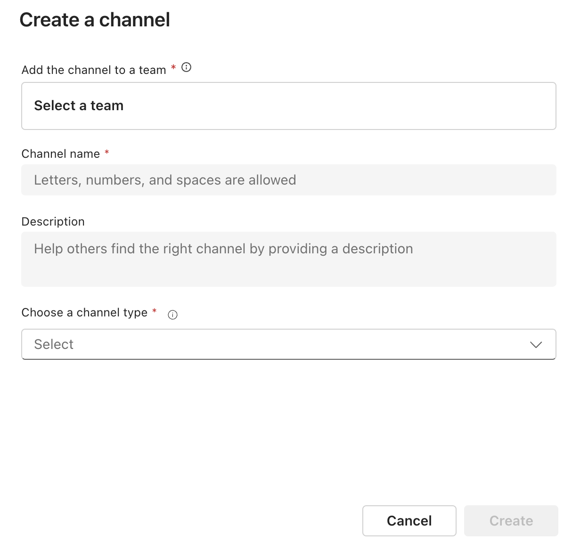Click the Create a channel heading

pos(95,20)
